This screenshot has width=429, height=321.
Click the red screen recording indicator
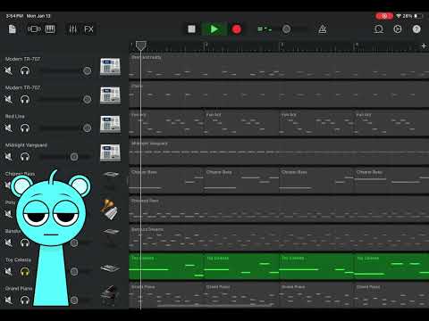point(384,16)
